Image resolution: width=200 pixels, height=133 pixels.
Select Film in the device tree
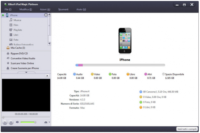tap(16, 25)
